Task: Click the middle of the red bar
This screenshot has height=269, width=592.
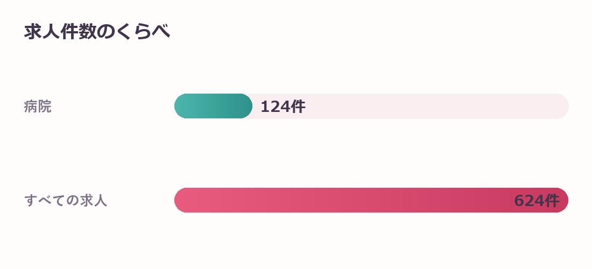Action: [371, 200]
